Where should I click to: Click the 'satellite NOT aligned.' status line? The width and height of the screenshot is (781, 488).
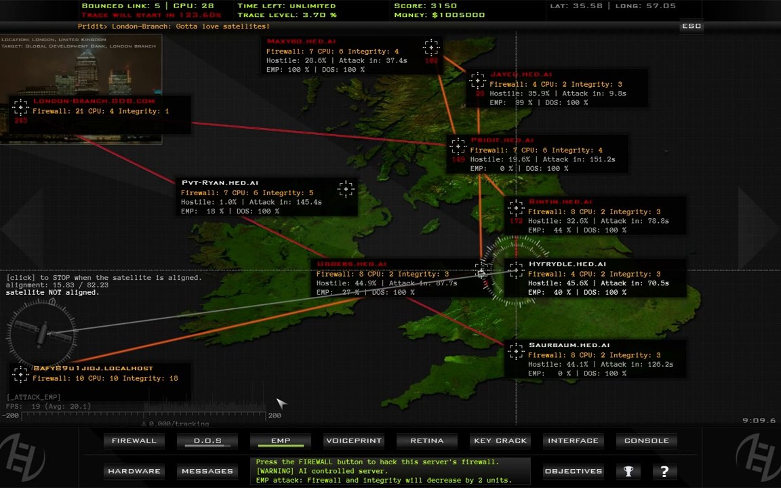point(53,293)
